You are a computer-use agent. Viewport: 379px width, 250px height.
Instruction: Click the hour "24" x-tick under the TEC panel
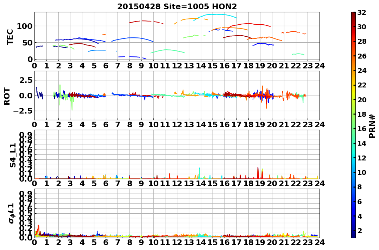pyautogui.click(x=320, y=66)
